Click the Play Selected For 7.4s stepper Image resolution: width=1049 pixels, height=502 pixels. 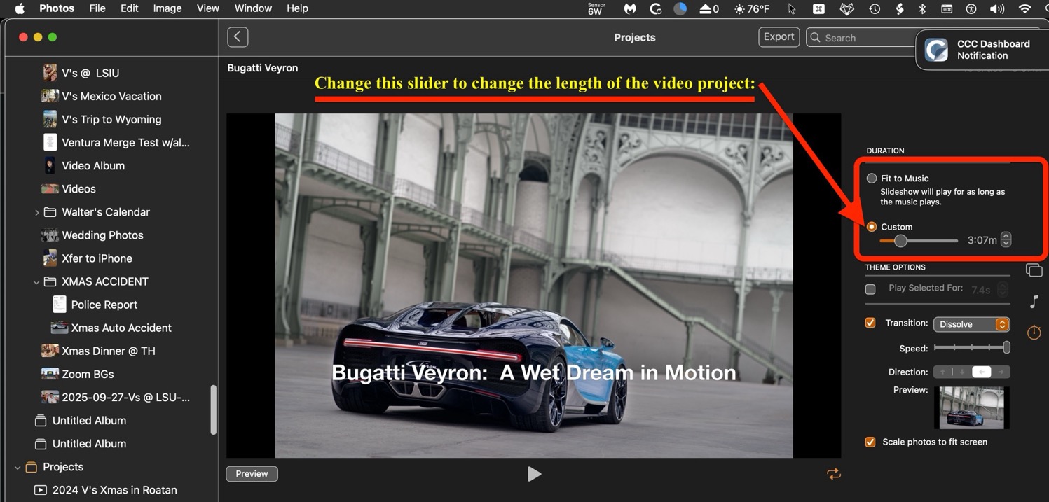pyautogui.click(x=1003, y=289)
